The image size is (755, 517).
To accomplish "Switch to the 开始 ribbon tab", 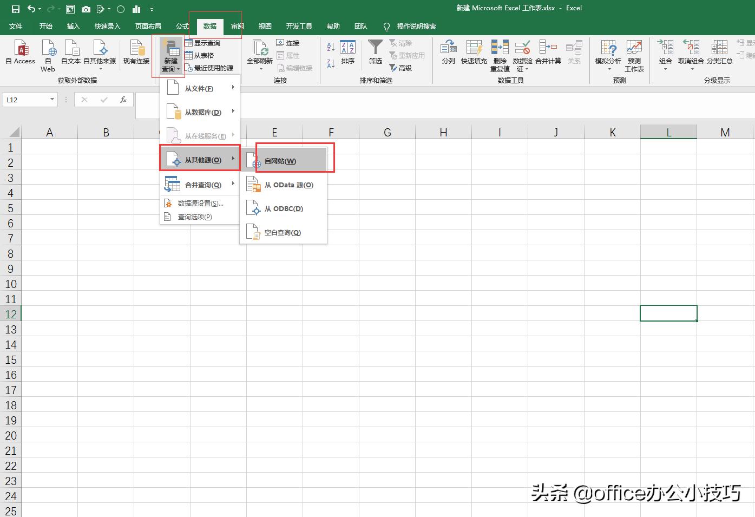I will point(45,25).
